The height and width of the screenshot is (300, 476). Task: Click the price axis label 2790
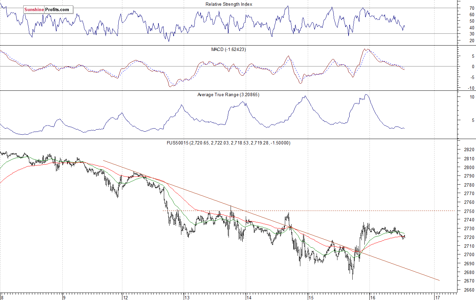pos(469,176)
